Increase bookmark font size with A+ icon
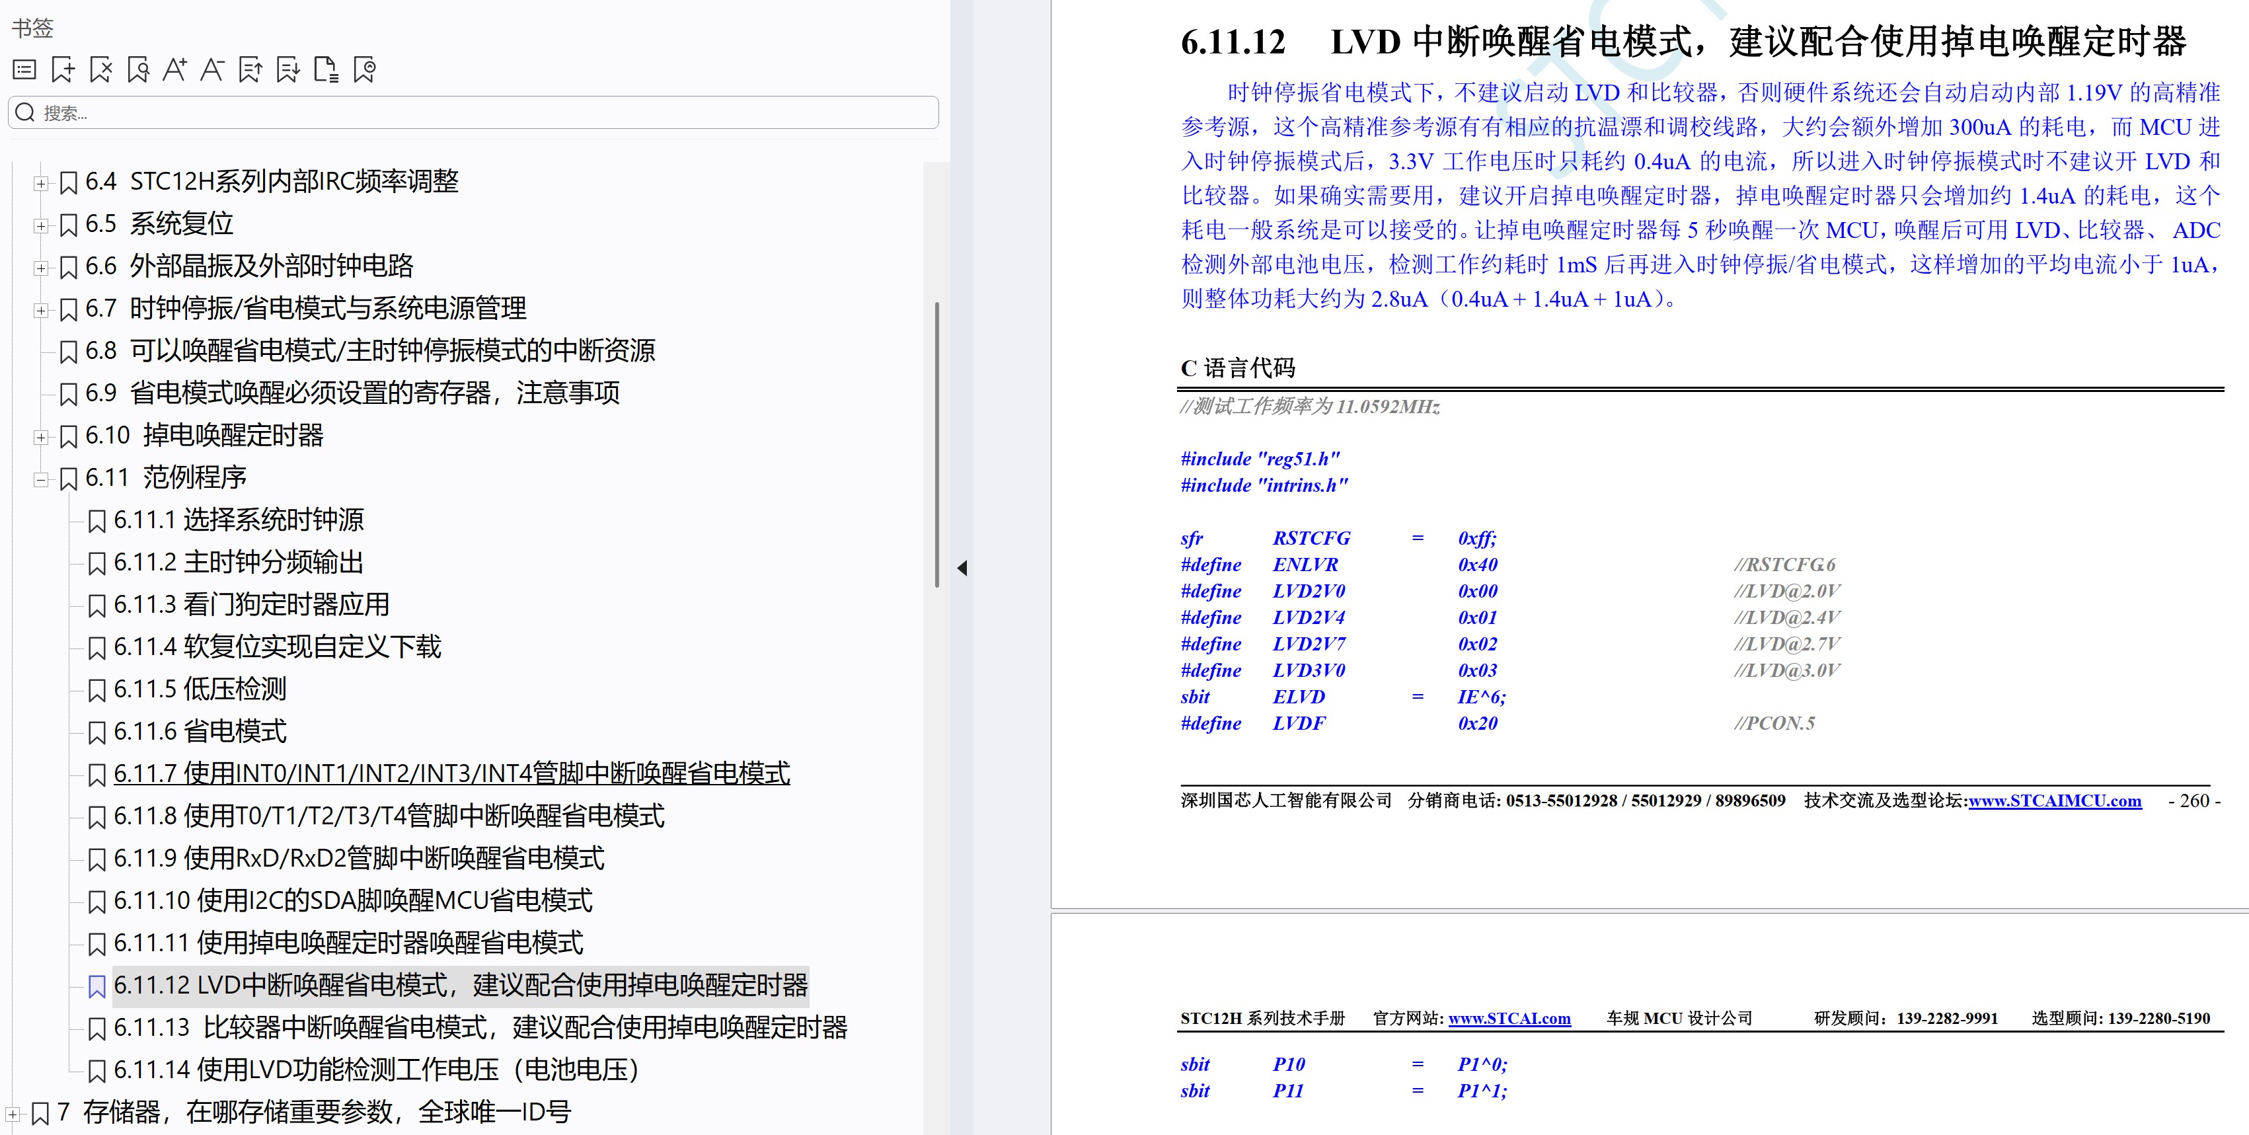Screen dimensions: 2249x1135 click(174, 69)
